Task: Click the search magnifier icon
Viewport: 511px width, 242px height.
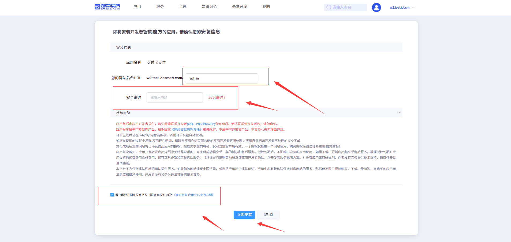Action: coord(329,7)
